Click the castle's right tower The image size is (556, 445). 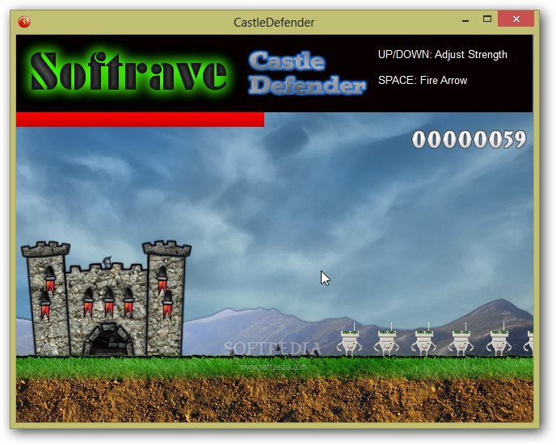click(x=166, y=298)
